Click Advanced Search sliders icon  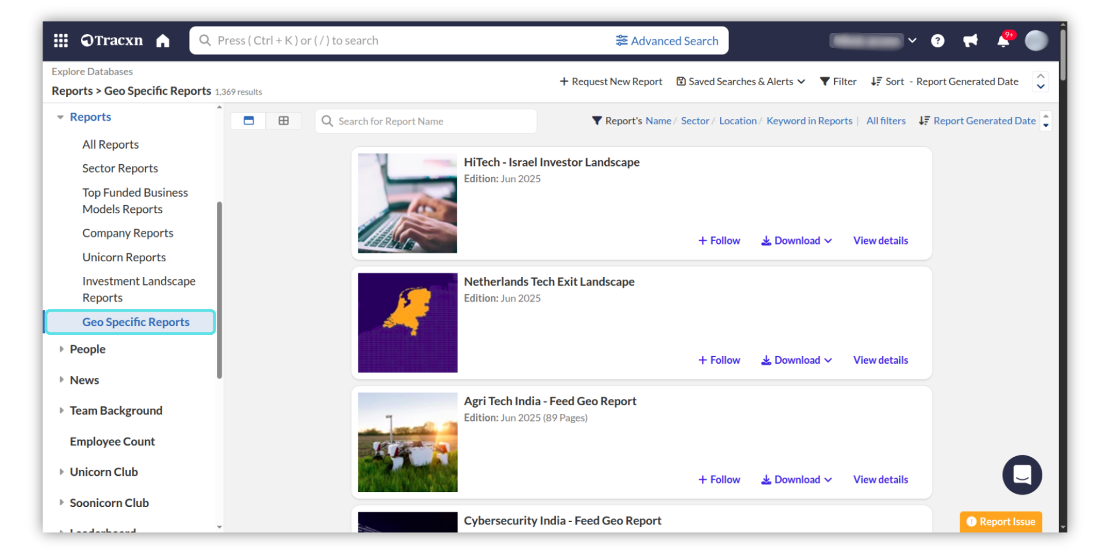click(x=621, y=40)
